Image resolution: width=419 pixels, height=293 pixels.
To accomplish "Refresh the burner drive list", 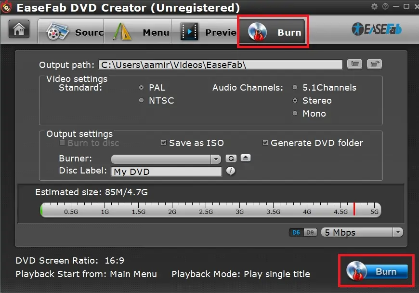I will pyautogui.click(x=231, y=159).
